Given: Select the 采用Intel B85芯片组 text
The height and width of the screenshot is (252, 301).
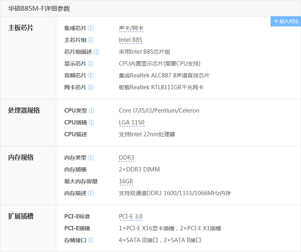Looking at the screenshot, I should coord(144,52).
